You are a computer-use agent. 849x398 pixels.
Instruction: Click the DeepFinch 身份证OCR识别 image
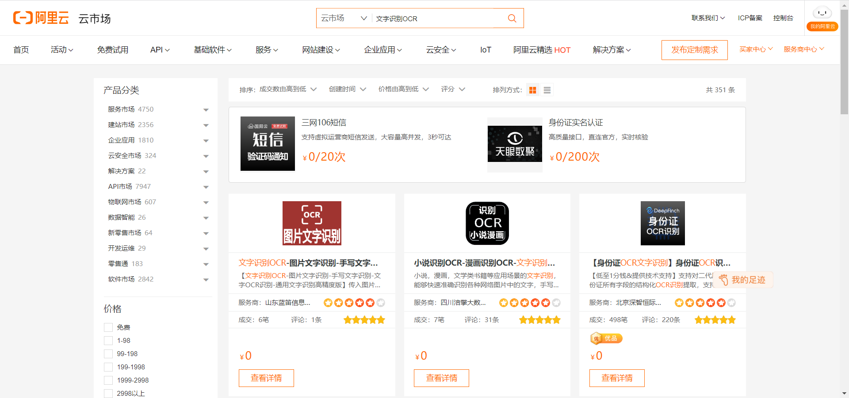662,223
